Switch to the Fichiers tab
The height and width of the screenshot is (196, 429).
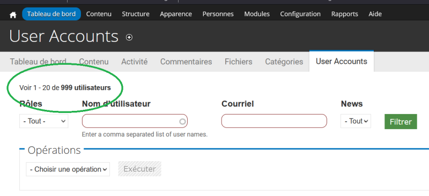[x=239, y=62]
